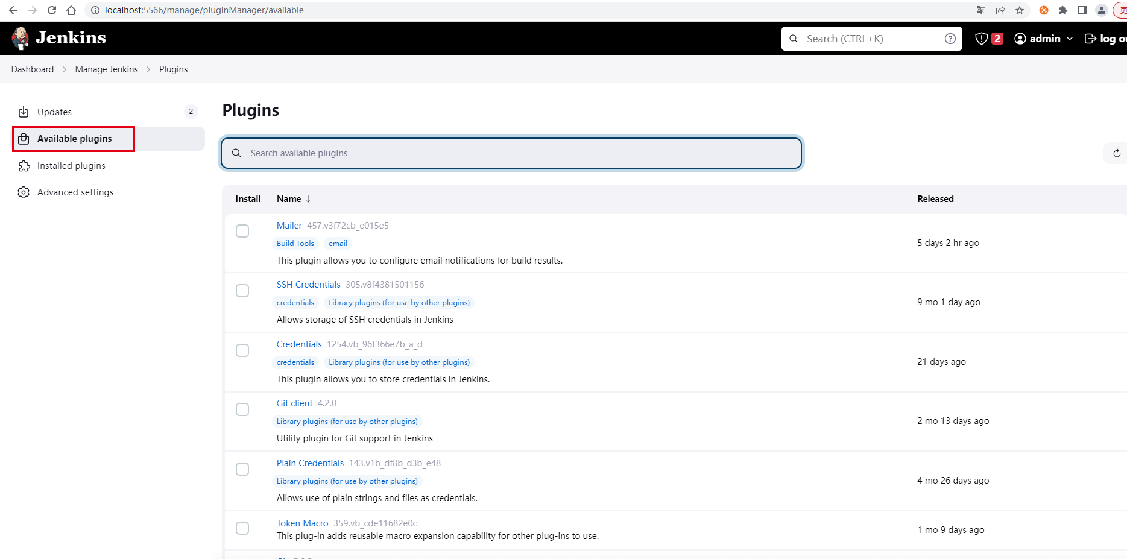This screenshot has height=559, width=1127.
Task: Open browser profile avatar icon
Action: pyautogui.click(x=1102, y=10)
